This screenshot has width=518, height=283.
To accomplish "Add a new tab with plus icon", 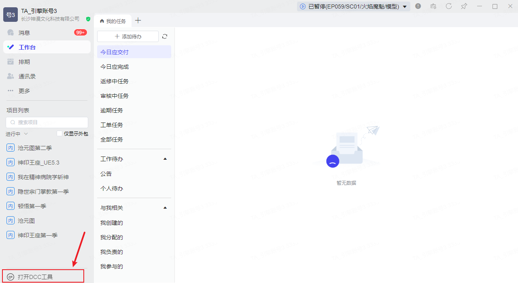I will (x=138, y=21).
